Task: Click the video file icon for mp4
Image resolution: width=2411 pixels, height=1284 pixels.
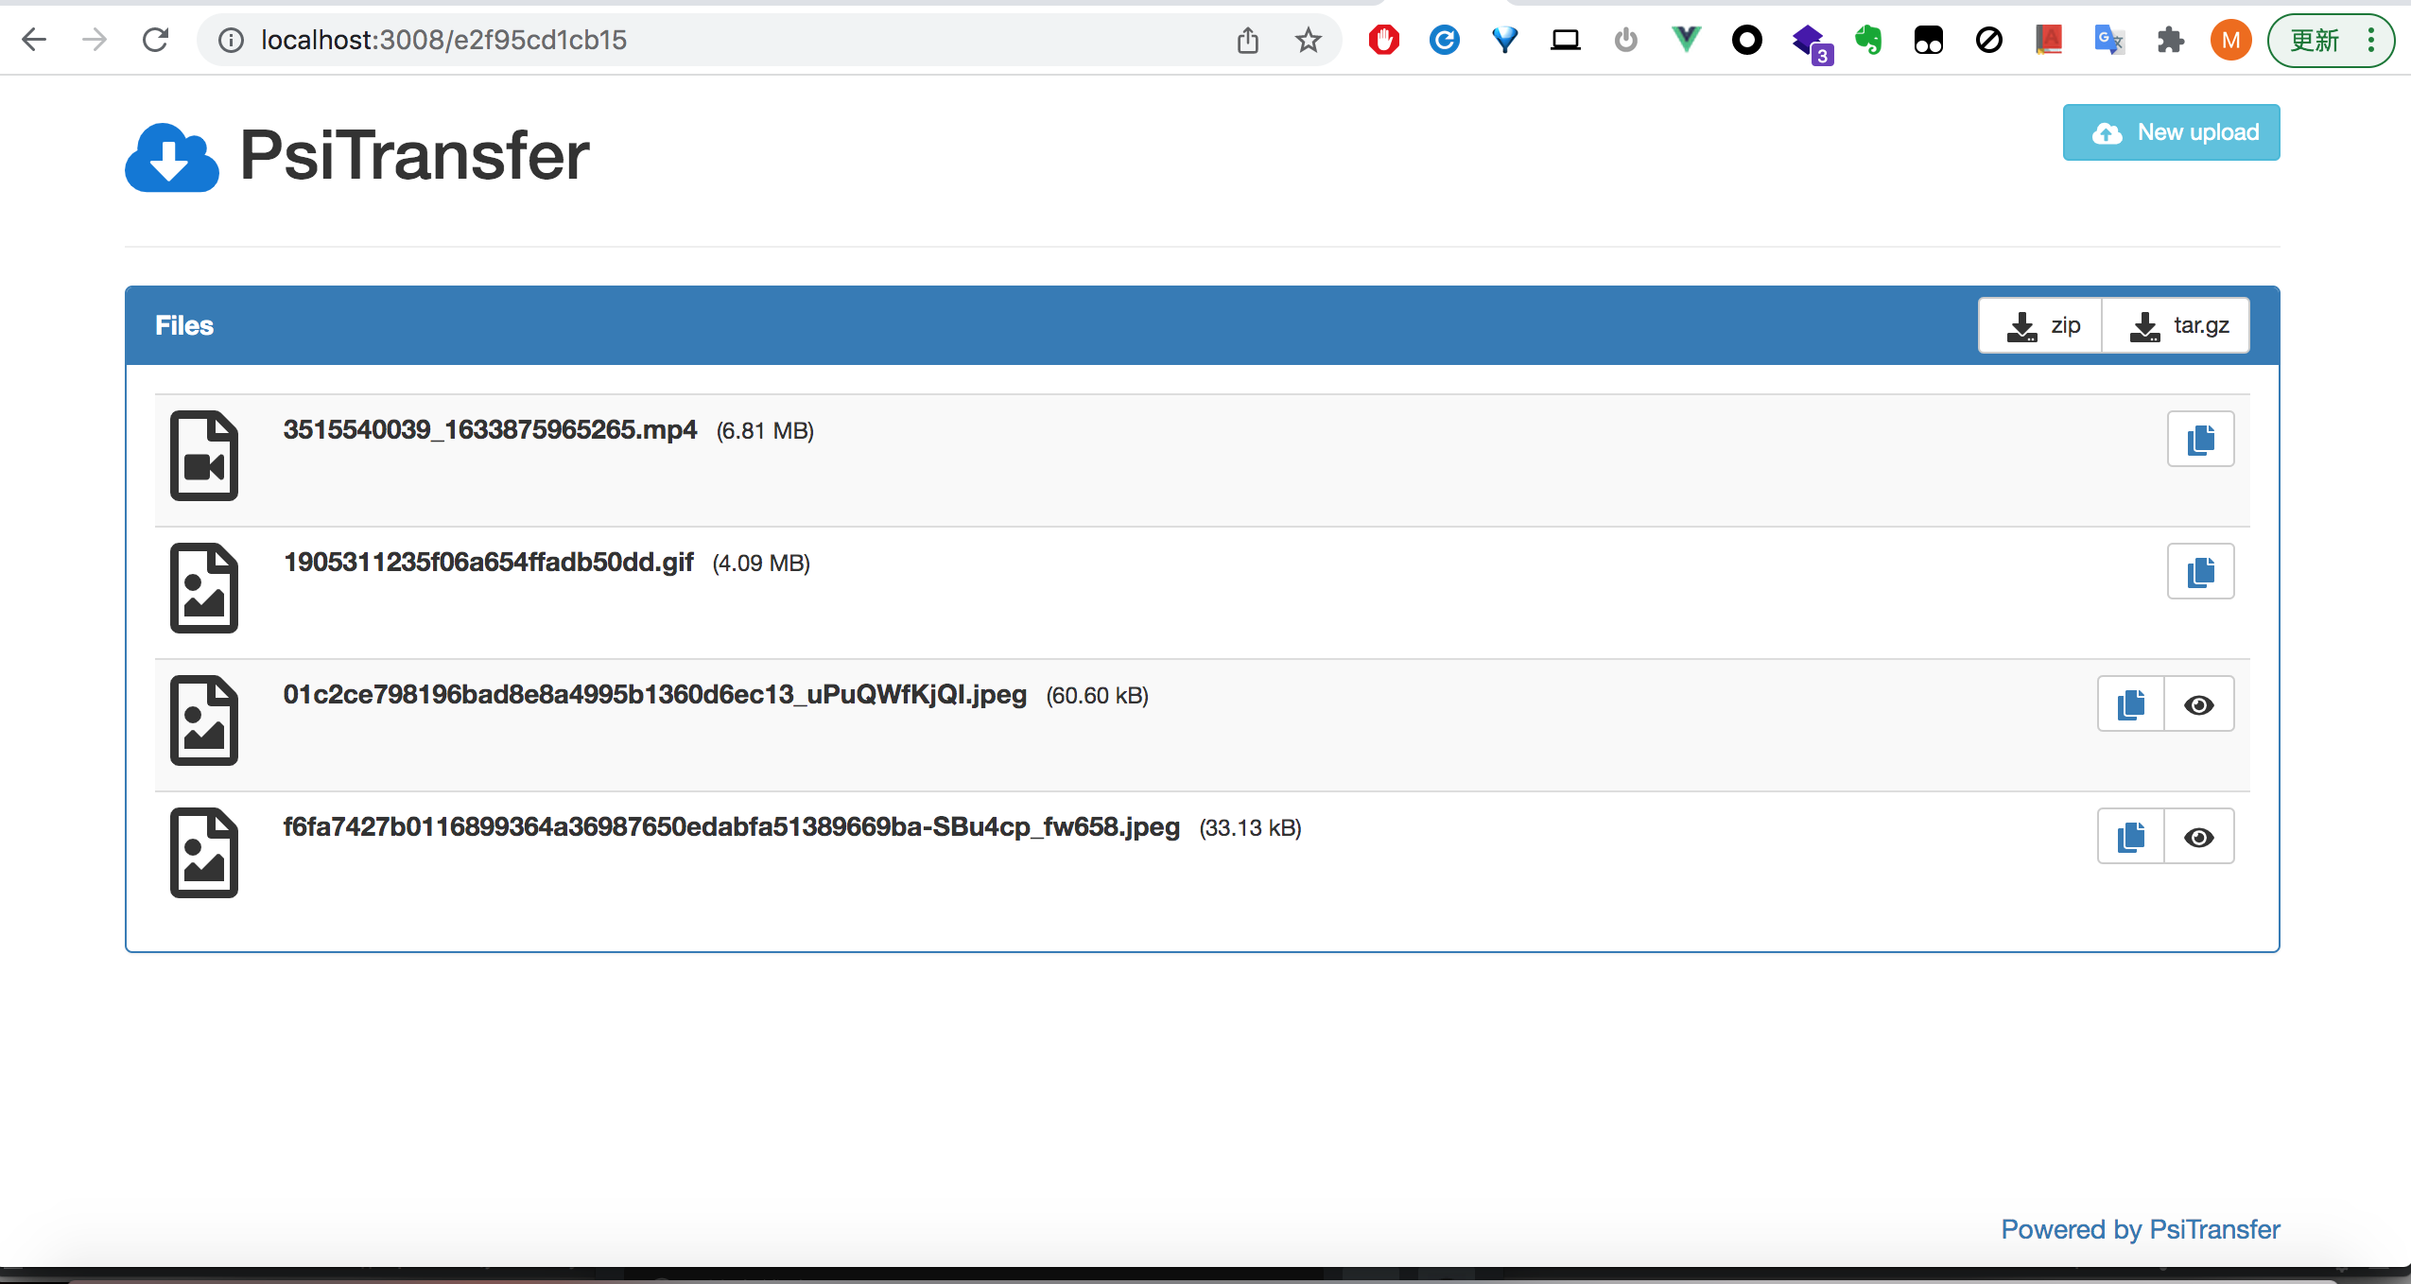Action: (x=204, y=456)
